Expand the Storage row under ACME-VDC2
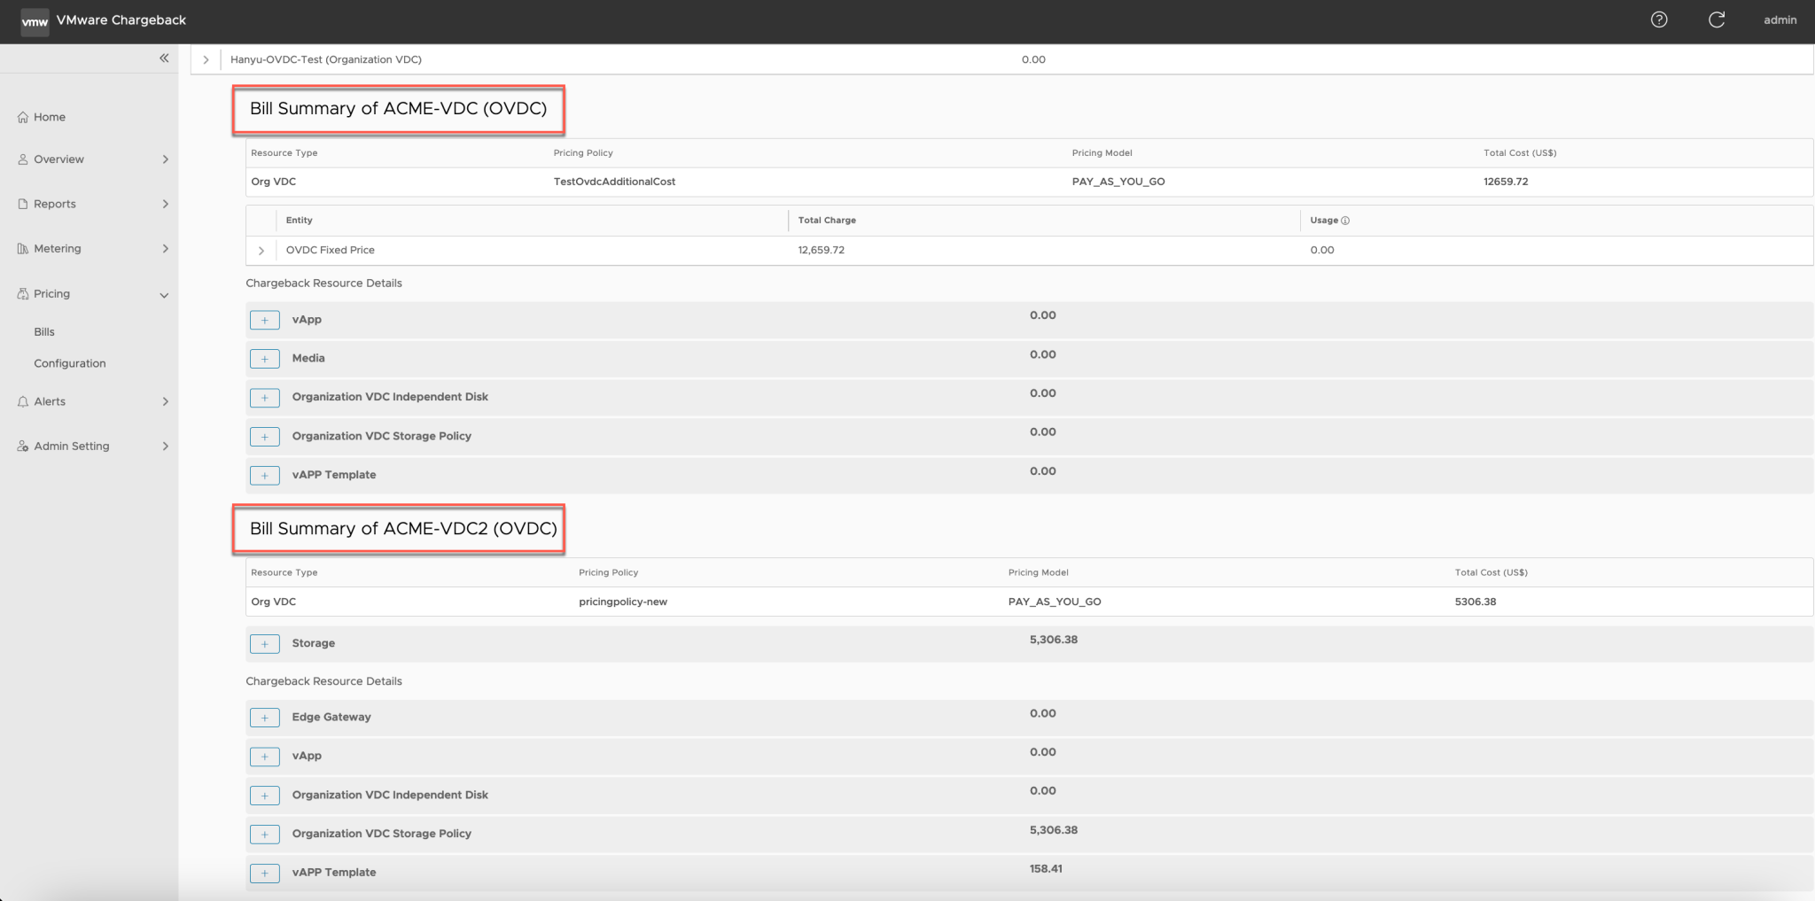The width and height of the screenshot is (1815, 901). 263,643
